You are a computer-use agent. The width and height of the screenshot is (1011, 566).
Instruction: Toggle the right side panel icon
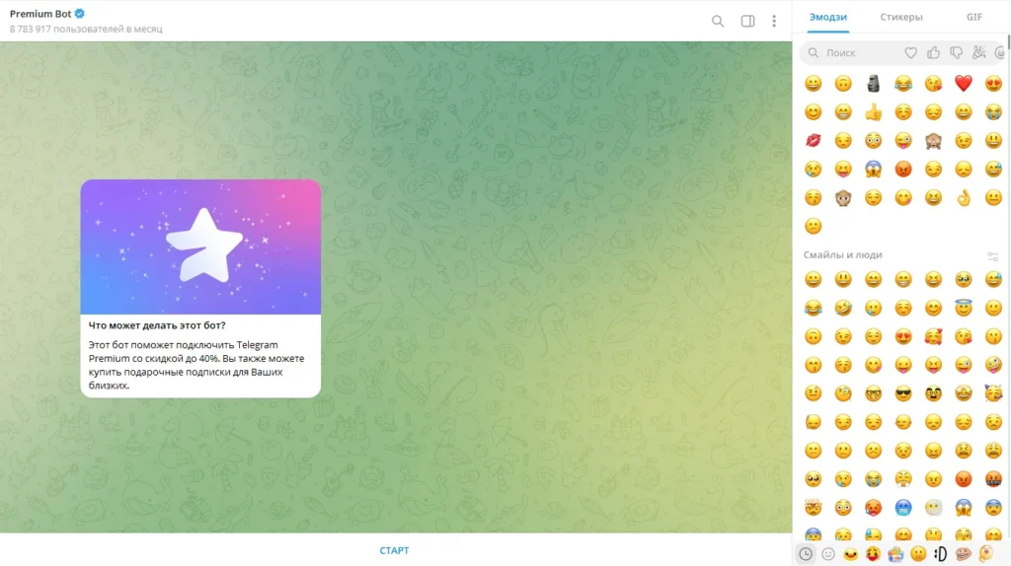point(747,22)
